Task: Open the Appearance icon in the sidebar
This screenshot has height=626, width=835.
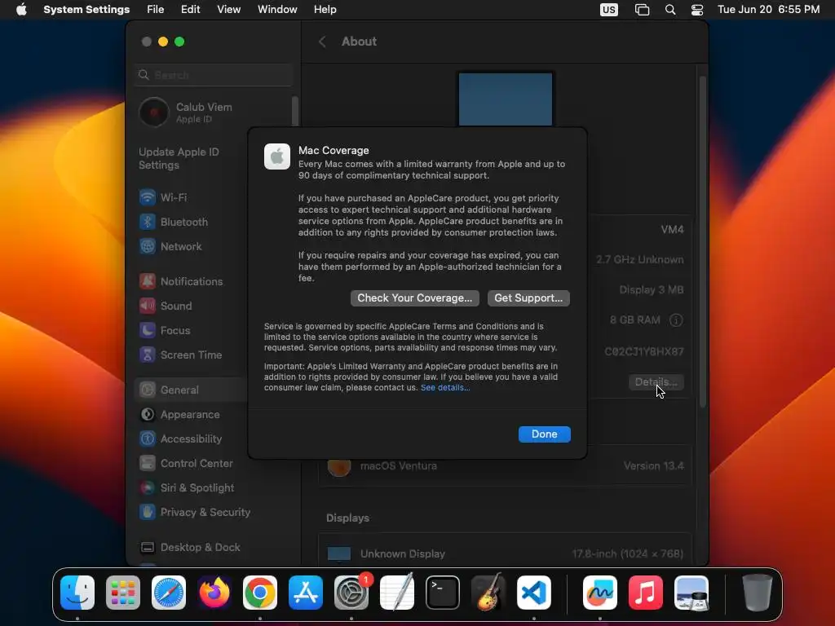Action: (148, 415)
